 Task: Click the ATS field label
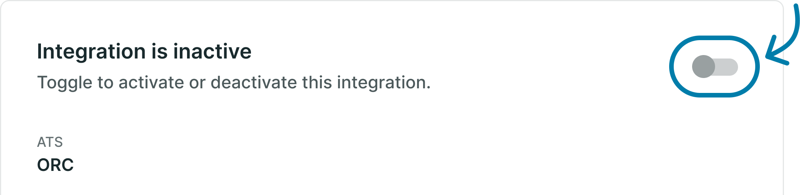[50, 142]
